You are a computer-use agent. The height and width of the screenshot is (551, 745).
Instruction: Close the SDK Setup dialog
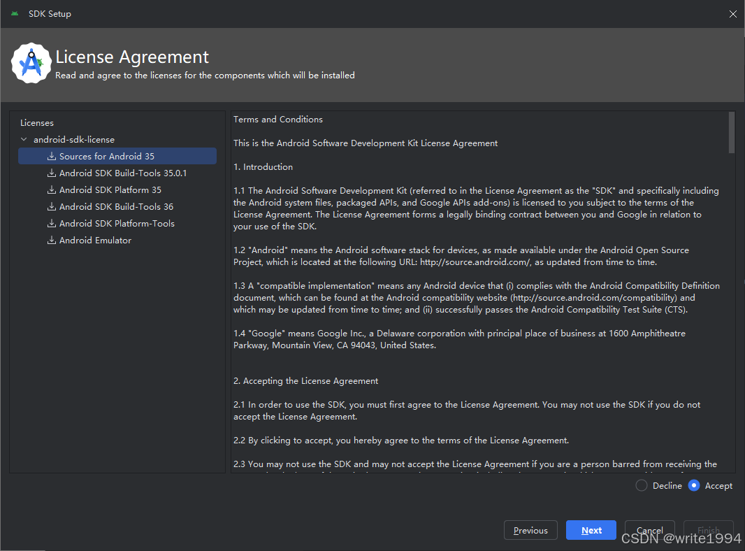pyautogui.click(x=732, y=14)
